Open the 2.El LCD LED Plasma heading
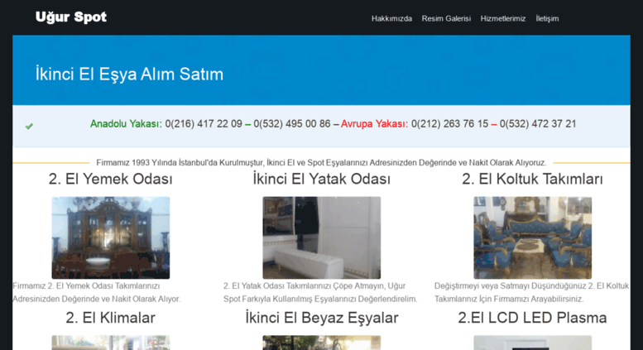Screen dimensions: 643x350 (532, 318)
